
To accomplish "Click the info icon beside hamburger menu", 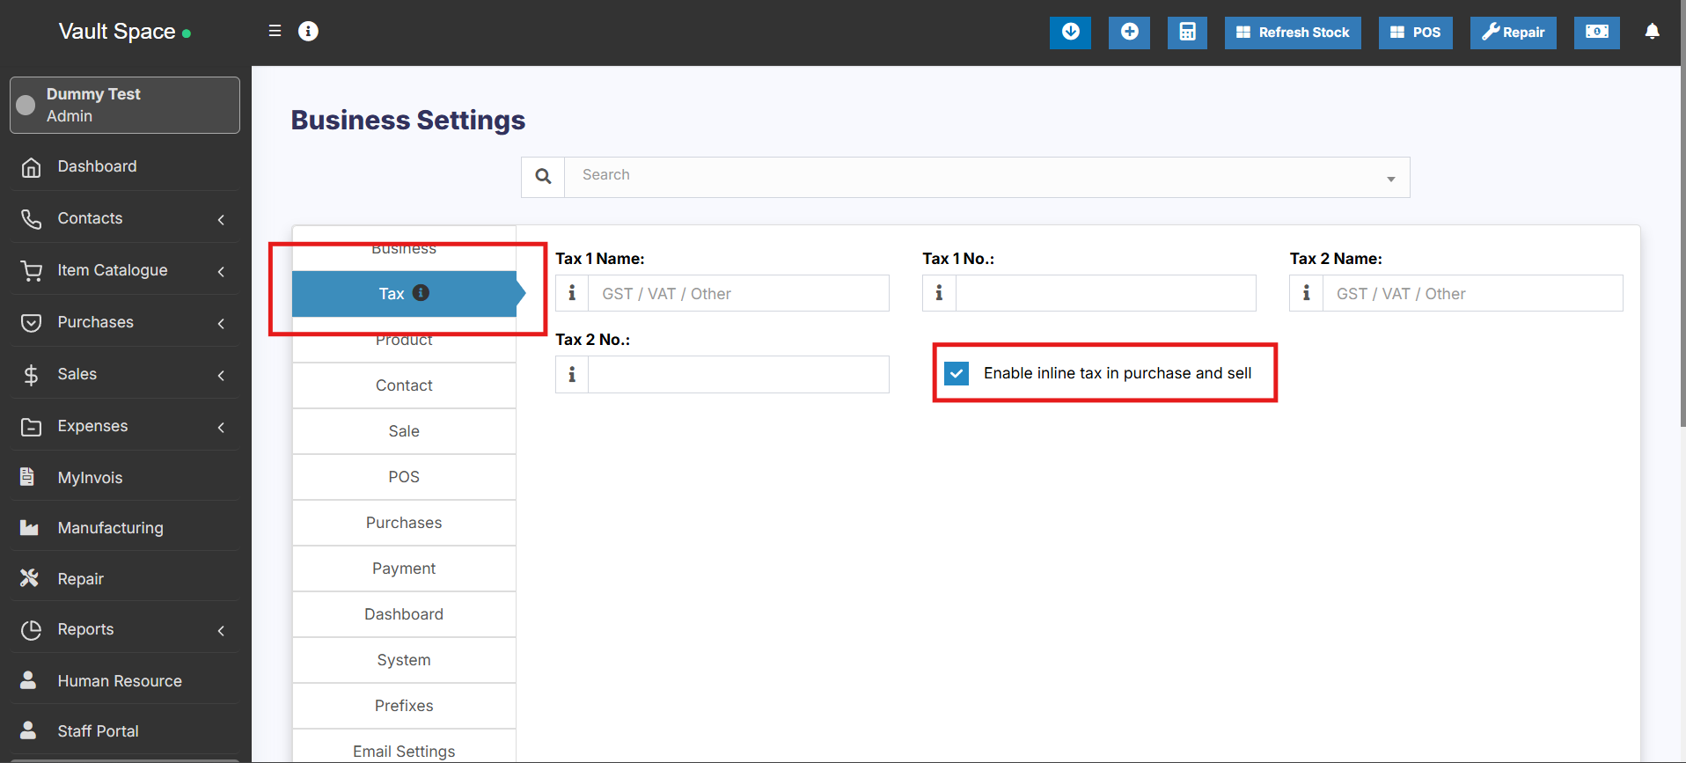I will coord(308,32).
